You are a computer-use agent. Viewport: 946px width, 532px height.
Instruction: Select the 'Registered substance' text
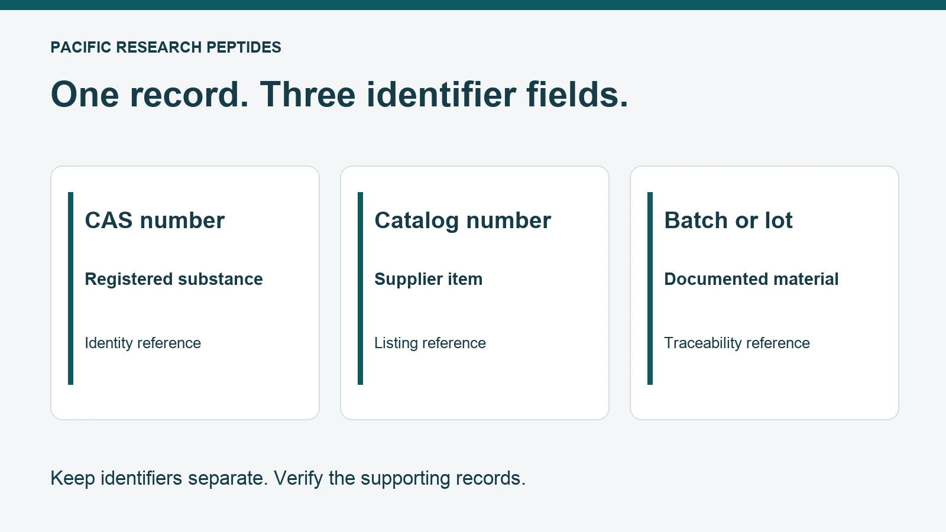(174, 279)
